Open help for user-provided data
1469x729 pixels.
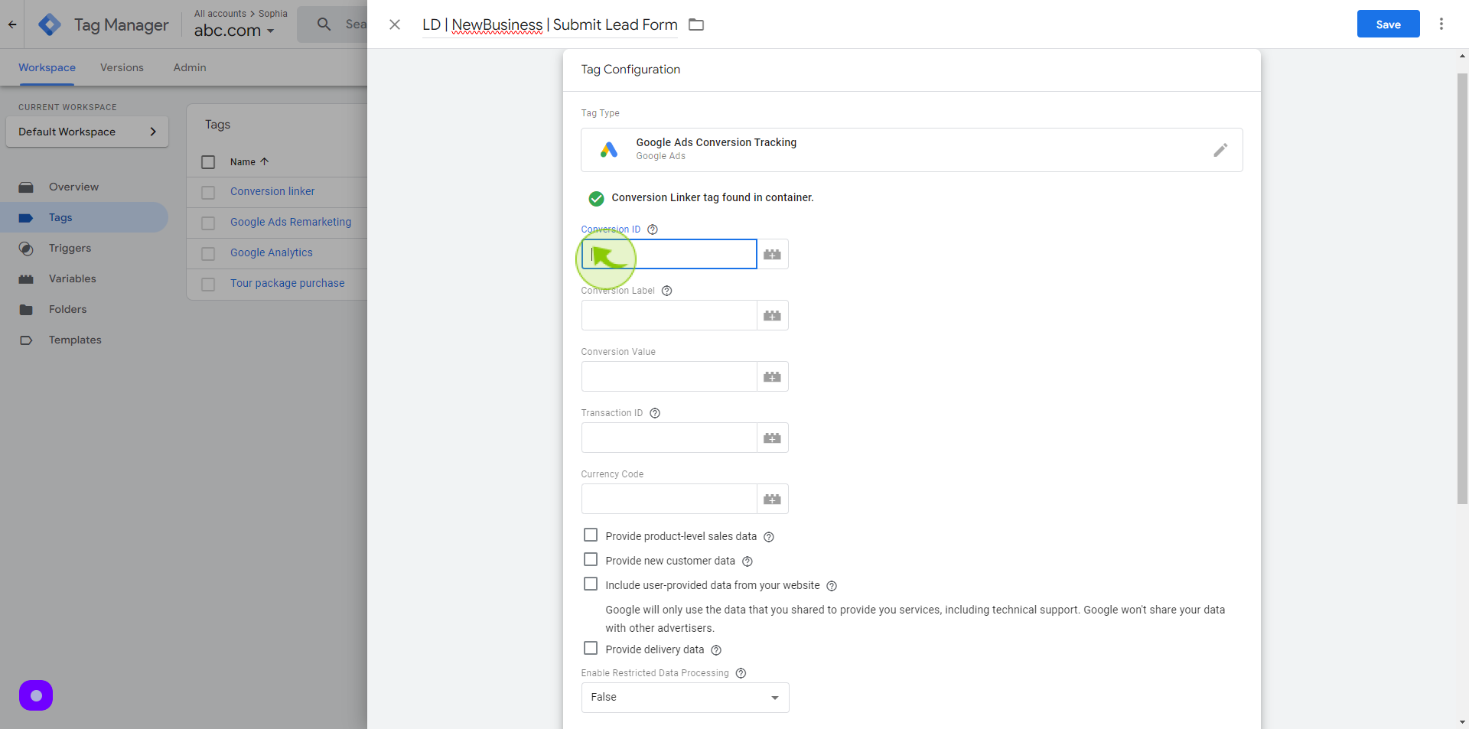coord(832,586)
